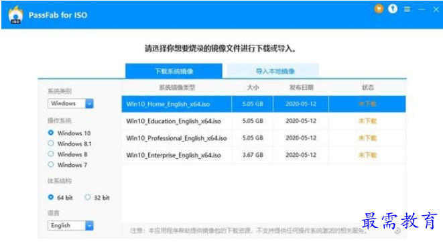This screenshot has width=443, height=242.
Task: Click 未下载 status for Win10 Education
Action: [367, 121]
